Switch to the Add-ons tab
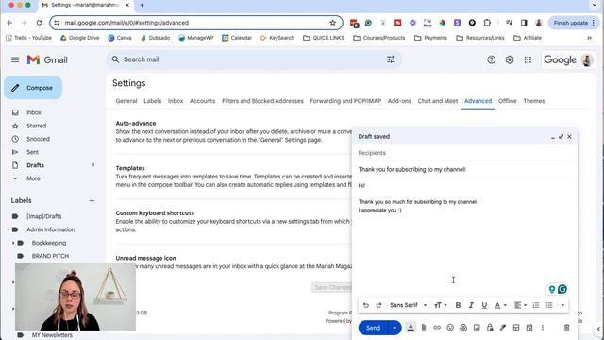 (399, 101)
